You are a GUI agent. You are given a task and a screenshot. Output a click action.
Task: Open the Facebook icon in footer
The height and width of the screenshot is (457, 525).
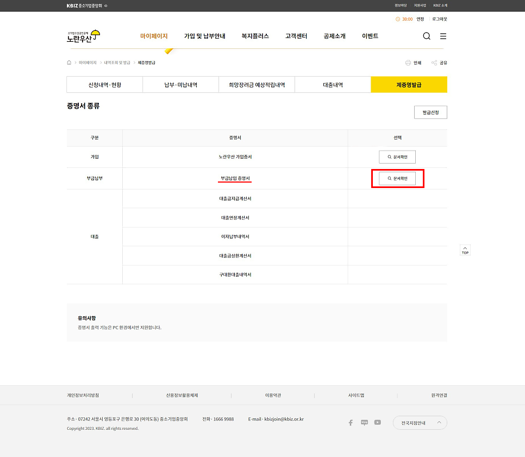point(351,423)
